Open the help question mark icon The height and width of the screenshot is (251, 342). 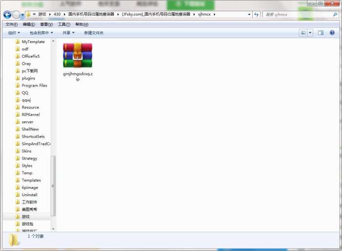click(x=332, y=33)
